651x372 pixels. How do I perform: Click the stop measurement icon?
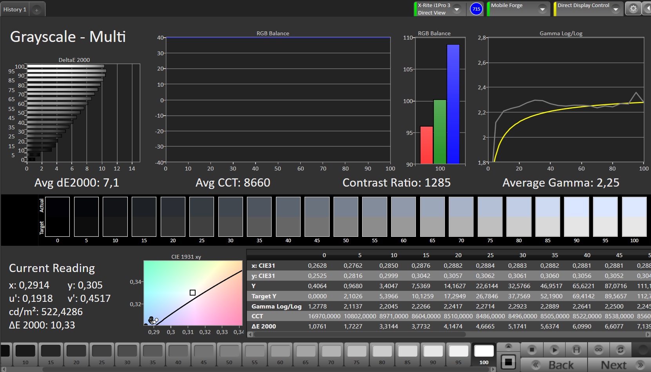coord(532,349)
